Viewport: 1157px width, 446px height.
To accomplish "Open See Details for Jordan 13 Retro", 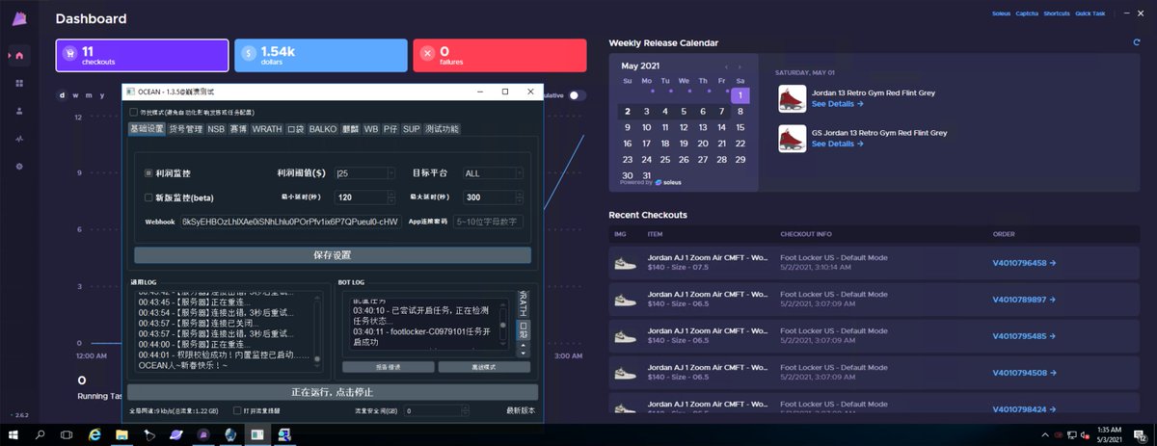I will [837, 103].
